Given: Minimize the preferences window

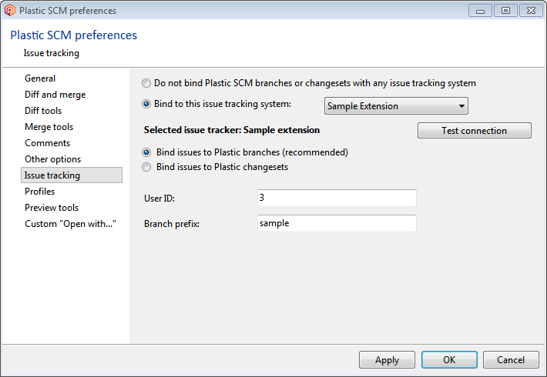Looking at the screenshot, I should tap(480, 11).
